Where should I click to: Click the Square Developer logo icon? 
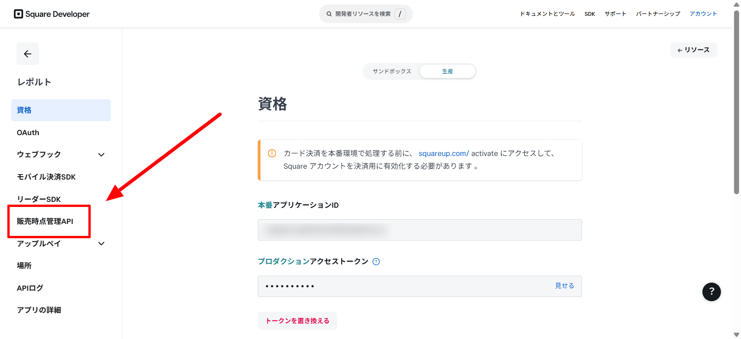18,14
